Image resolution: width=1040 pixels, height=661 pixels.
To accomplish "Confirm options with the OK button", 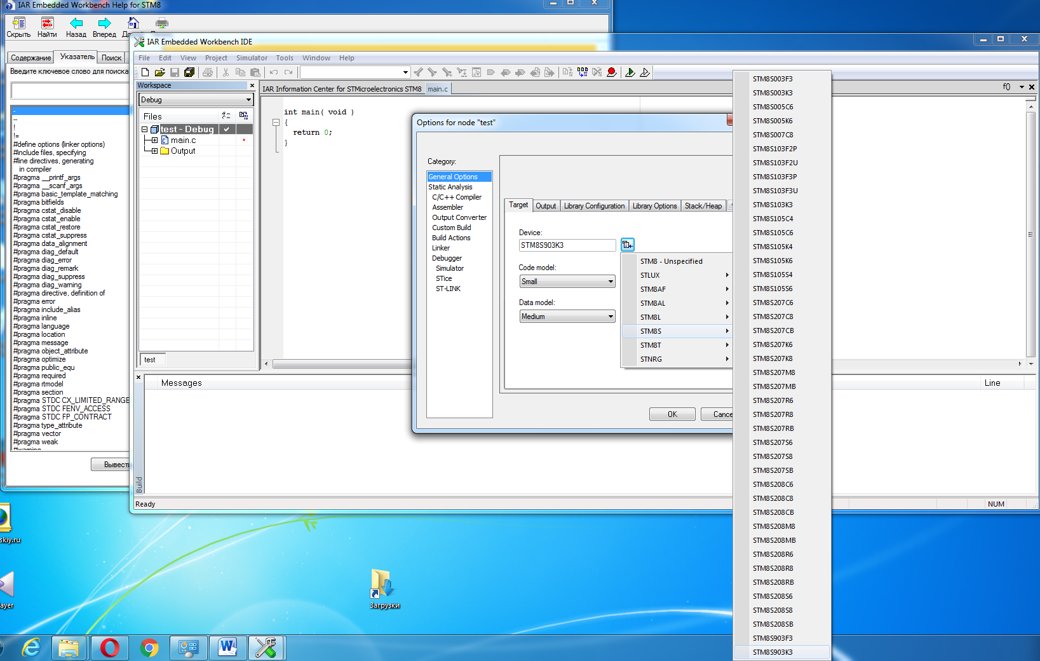I will pos(672,414).
